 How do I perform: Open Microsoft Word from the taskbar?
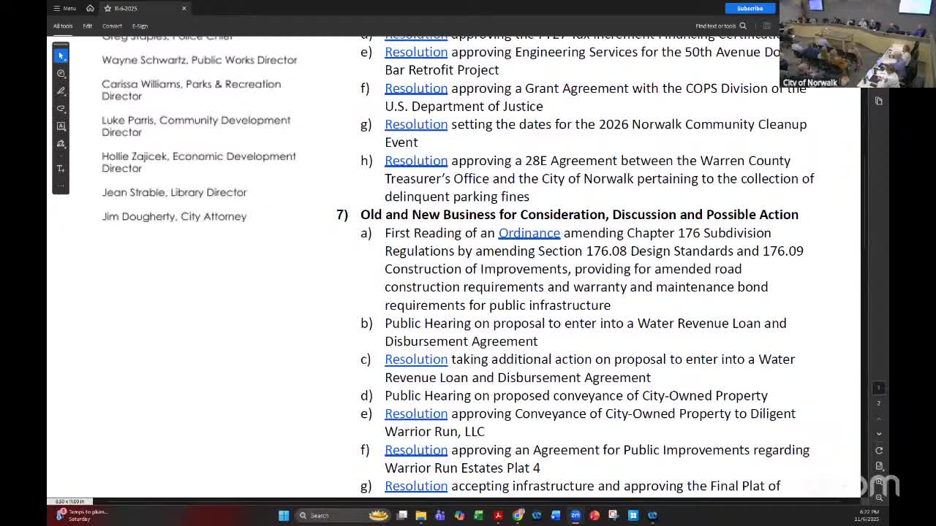click(556, 516)
